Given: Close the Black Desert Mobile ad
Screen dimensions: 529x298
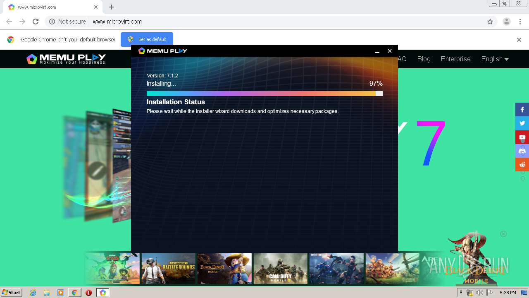Looking at the screenshot, I should coord(503,234).
